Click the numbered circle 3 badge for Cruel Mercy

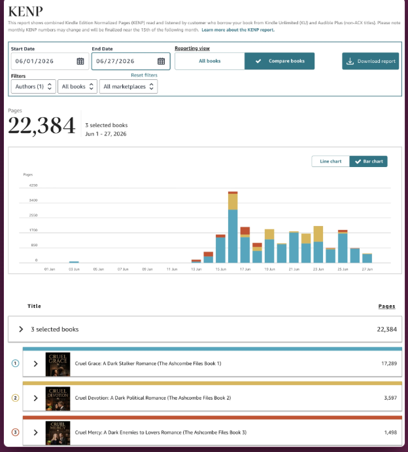pyautogui.click(x=15, y=432)
